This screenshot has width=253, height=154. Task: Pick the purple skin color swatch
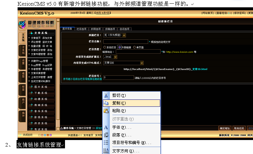point(51,135)
